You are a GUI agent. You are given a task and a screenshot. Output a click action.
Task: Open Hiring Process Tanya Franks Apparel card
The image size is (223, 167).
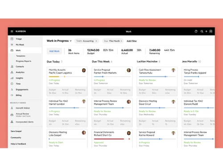(198, 81)
